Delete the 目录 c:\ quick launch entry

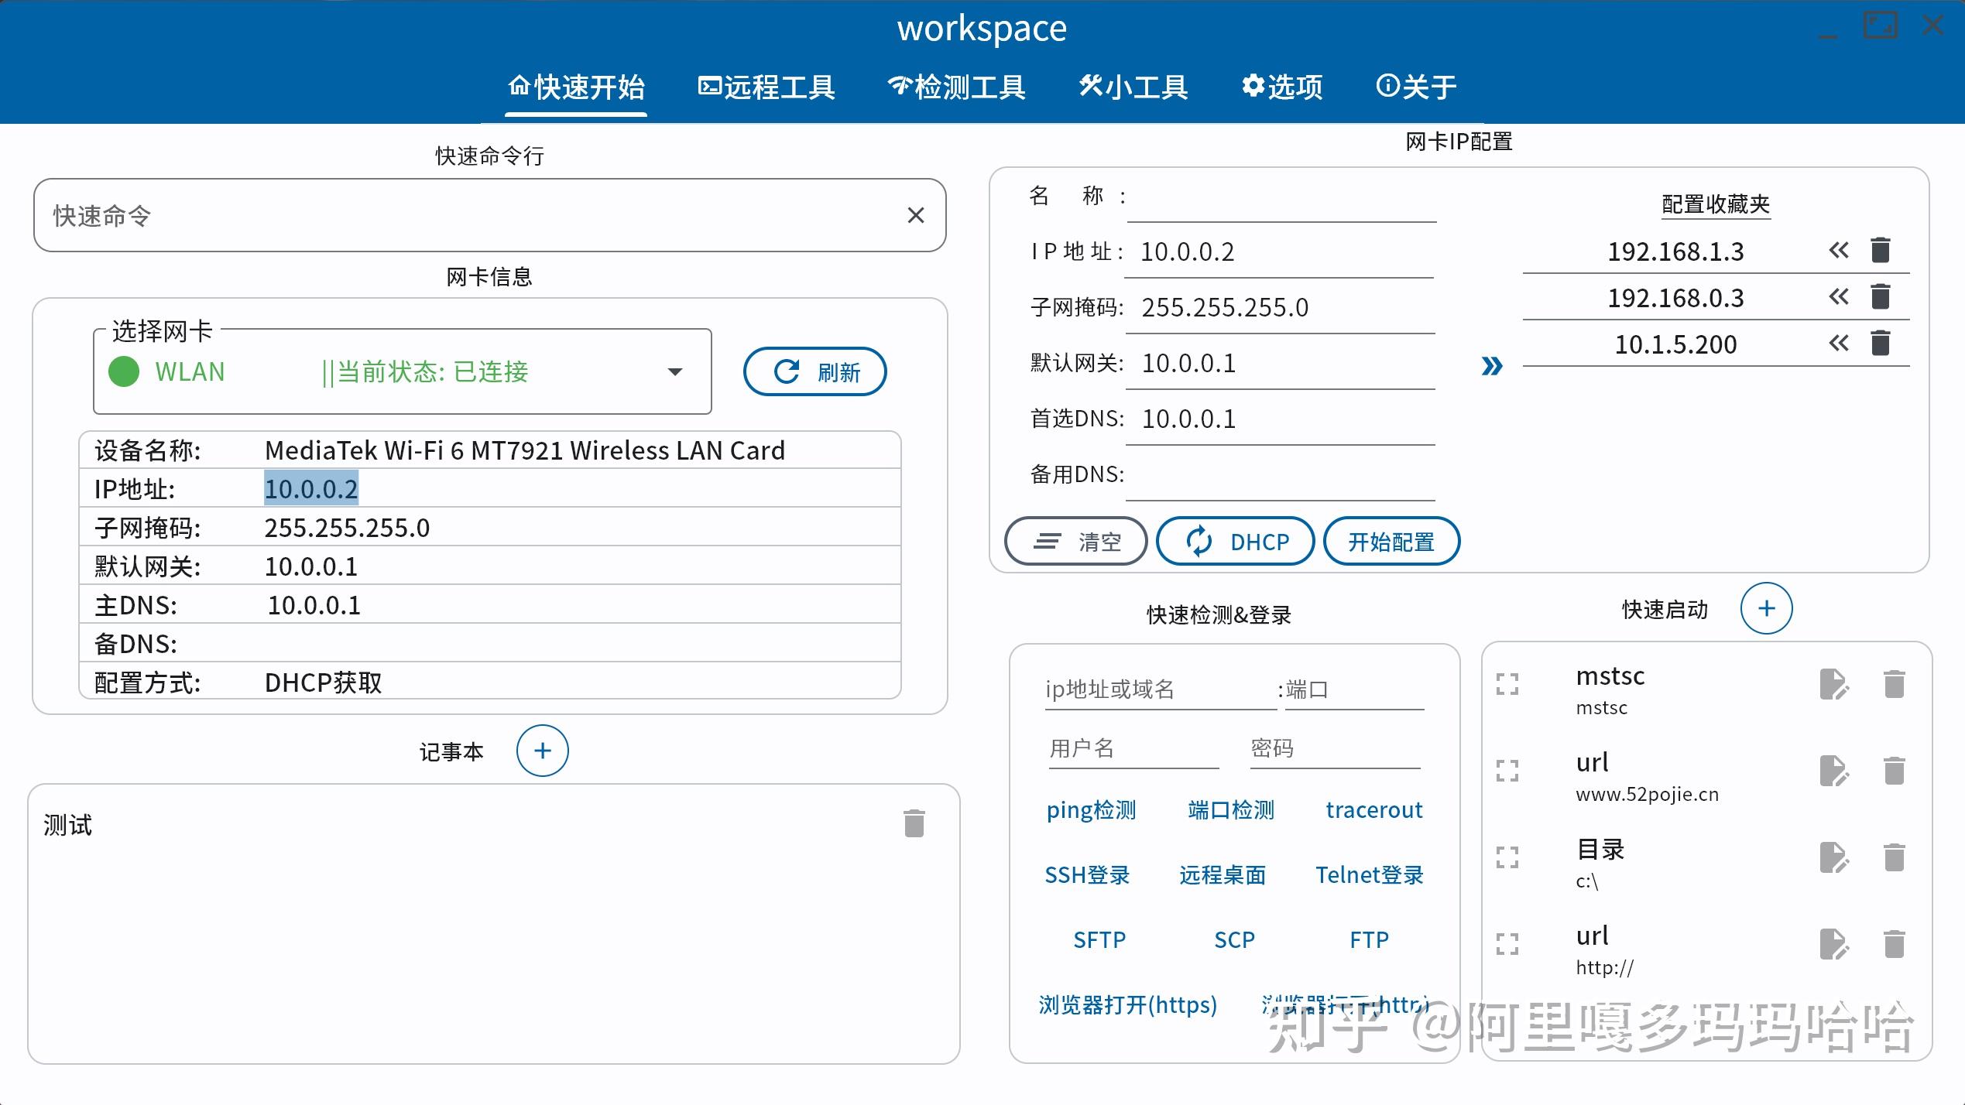[1894, 857]
